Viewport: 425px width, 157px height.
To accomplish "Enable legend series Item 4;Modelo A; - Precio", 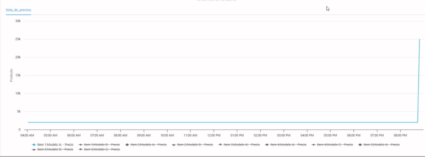I will pyautogui.click(x=286, y=145).
